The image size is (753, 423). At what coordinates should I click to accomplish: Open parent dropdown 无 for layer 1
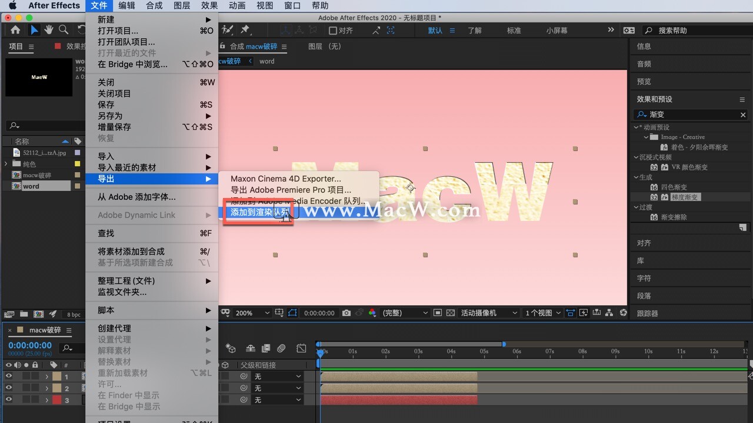coord(277,376)
